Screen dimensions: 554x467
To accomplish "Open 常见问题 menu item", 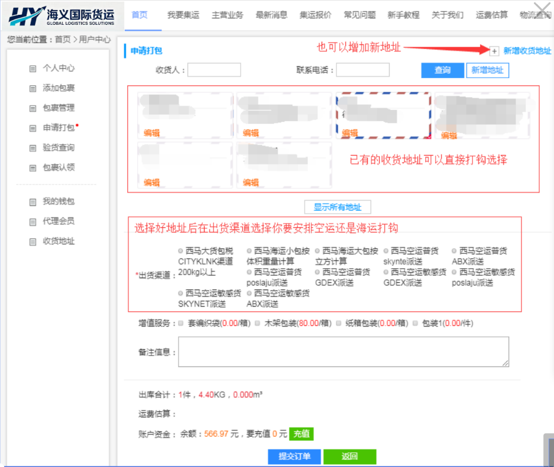I will click(x=359, y=15).
